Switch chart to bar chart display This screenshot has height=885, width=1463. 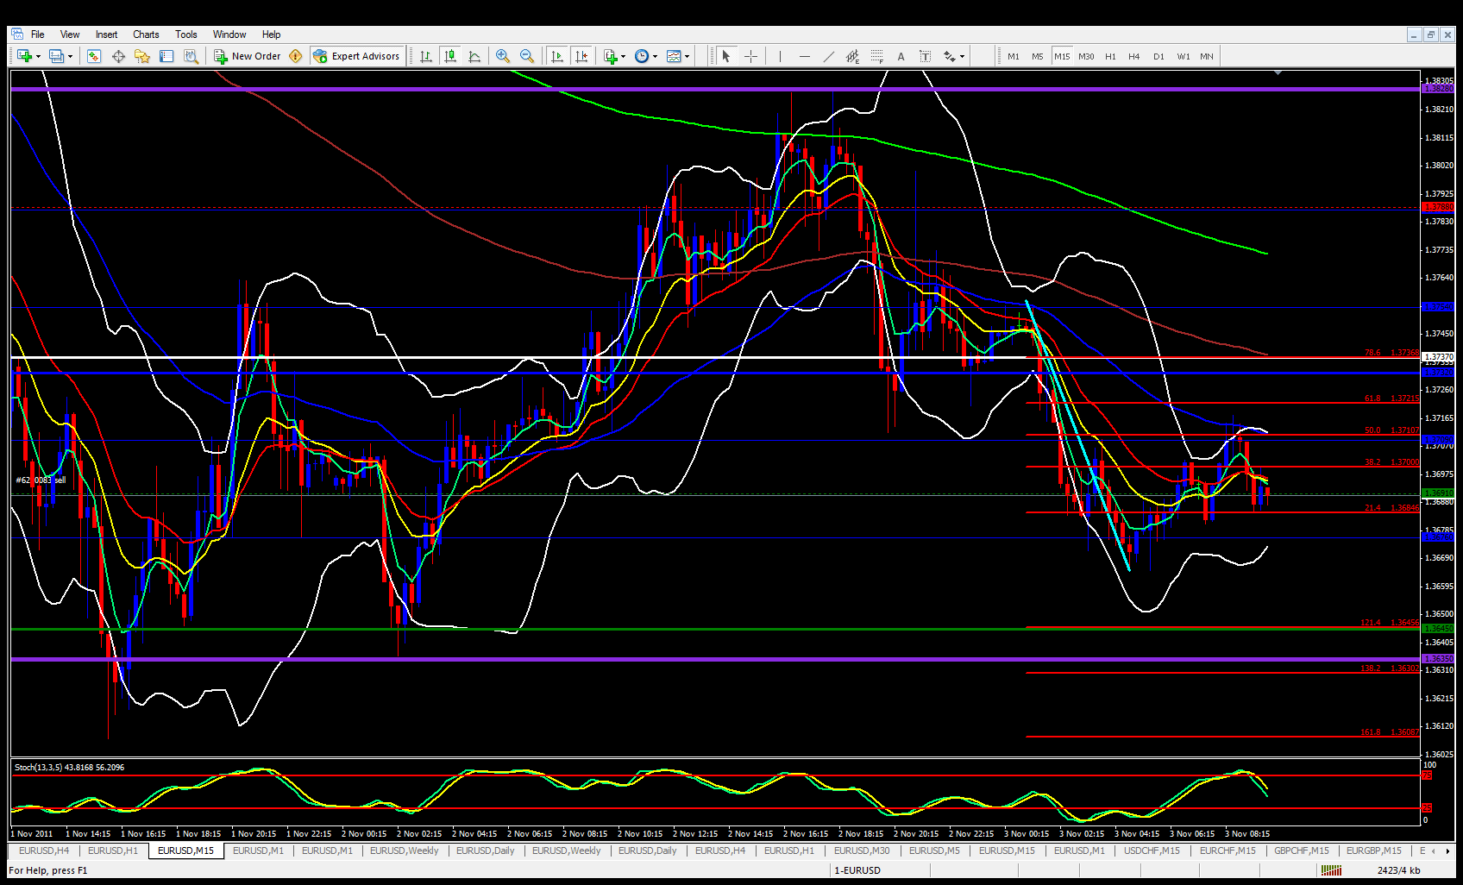(x=426, y=56)
